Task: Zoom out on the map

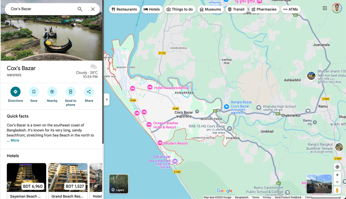Action: (x=337, y=182)
